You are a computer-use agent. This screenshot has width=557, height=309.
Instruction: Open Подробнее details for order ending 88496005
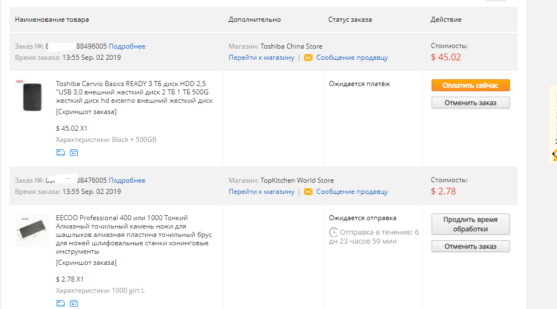(x=127, y=46)
